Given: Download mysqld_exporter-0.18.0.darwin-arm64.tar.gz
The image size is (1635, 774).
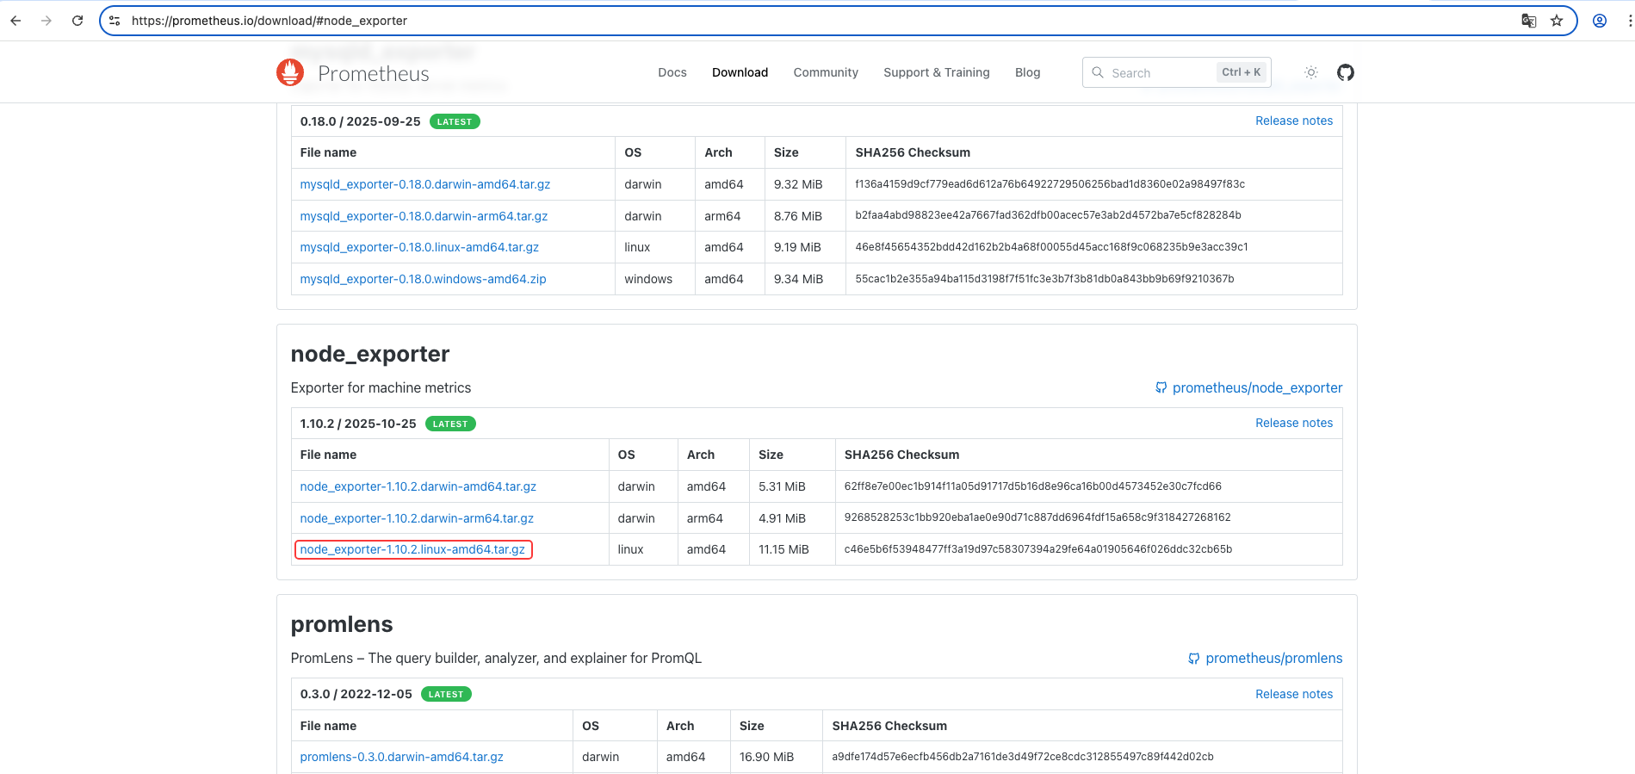Looking at the screenshot, I should 424,216.
